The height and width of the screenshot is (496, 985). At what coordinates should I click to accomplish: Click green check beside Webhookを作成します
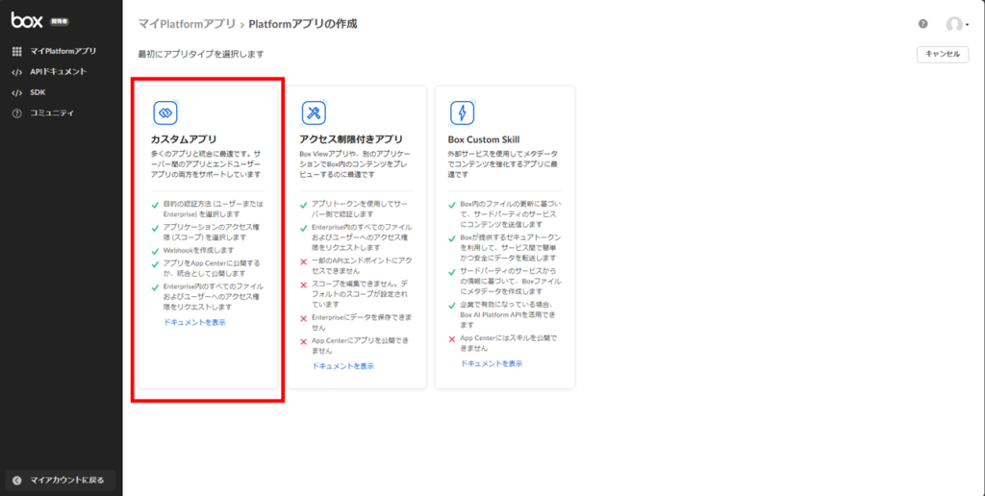coord(155,250)
